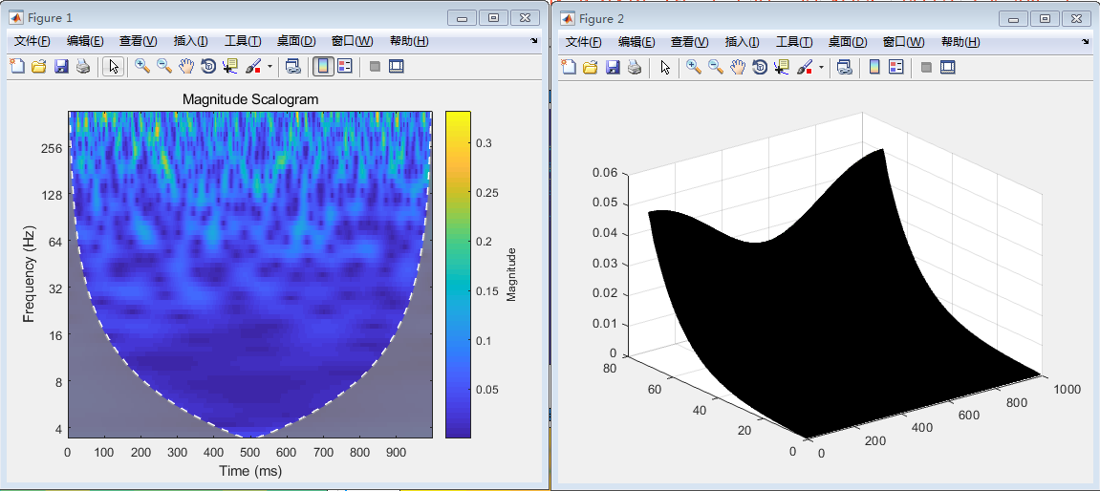
Task: Select the Pan hand tool in Figure 1
Action: click(185, 67)
